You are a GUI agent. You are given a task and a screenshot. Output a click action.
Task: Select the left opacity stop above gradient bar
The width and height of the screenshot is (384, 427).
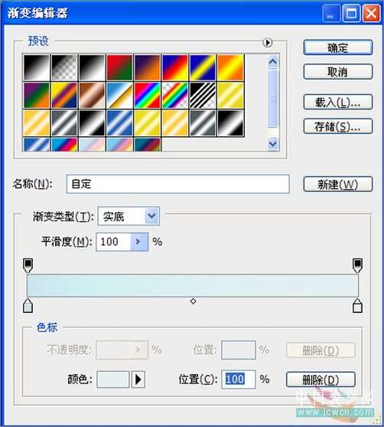[x=28, y=266]
